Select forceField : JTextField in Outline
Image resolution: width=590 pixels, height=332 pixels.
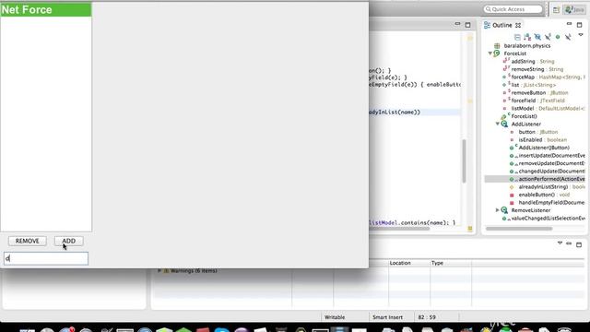pyautogui.click(x=537, y=101)
